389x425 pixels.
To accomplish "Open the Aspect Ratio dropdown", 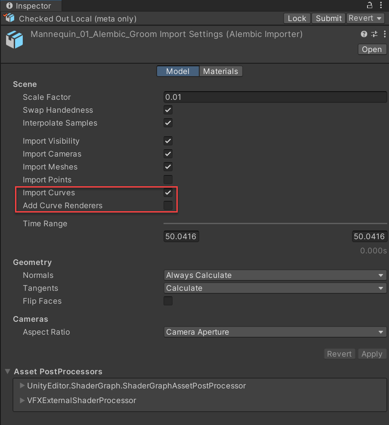I will [275, 332].
